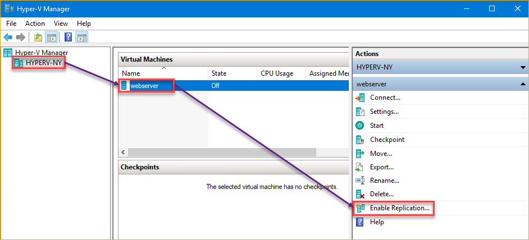Viewport: 529px width, 240px height.
Task: Go back using the blue Back arrow
Action: (x=8, y=37)
